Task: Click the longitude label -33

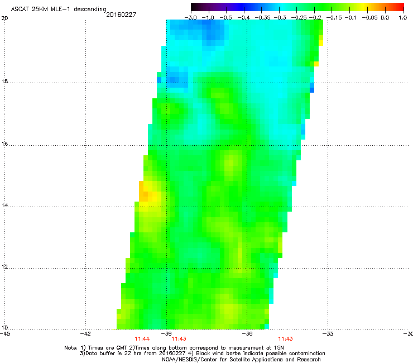Action: tap(328, 334)
